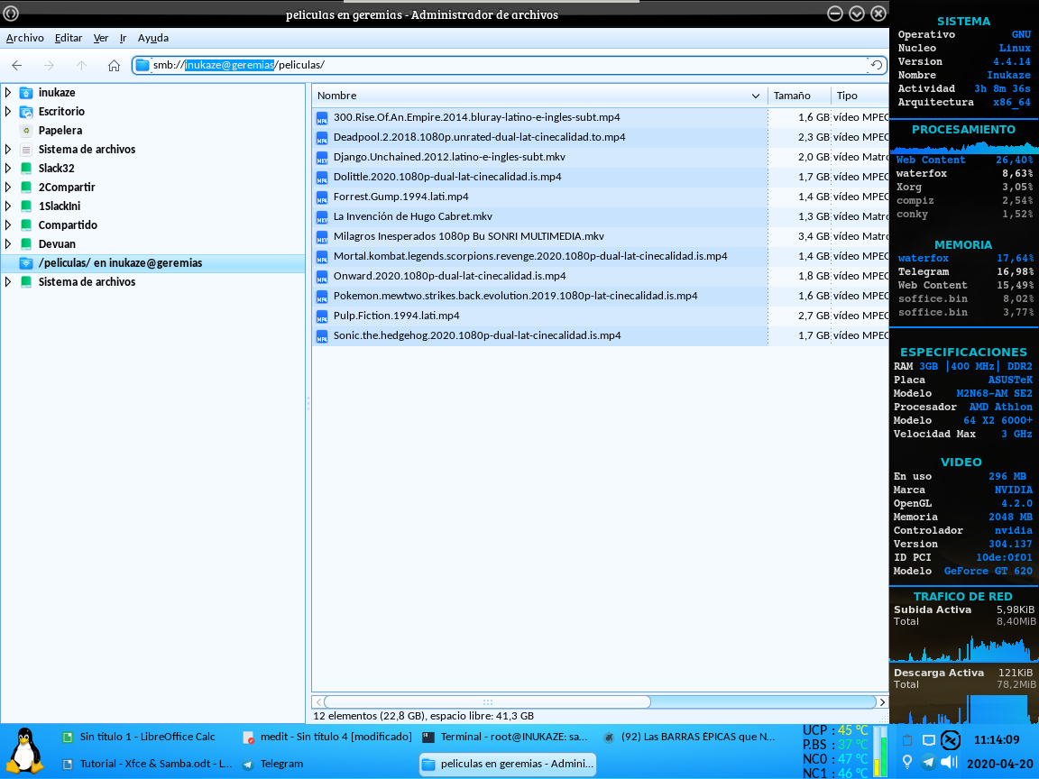Expand the first Sistema de archivos node
1039x779 pixels.
point(9,149)
